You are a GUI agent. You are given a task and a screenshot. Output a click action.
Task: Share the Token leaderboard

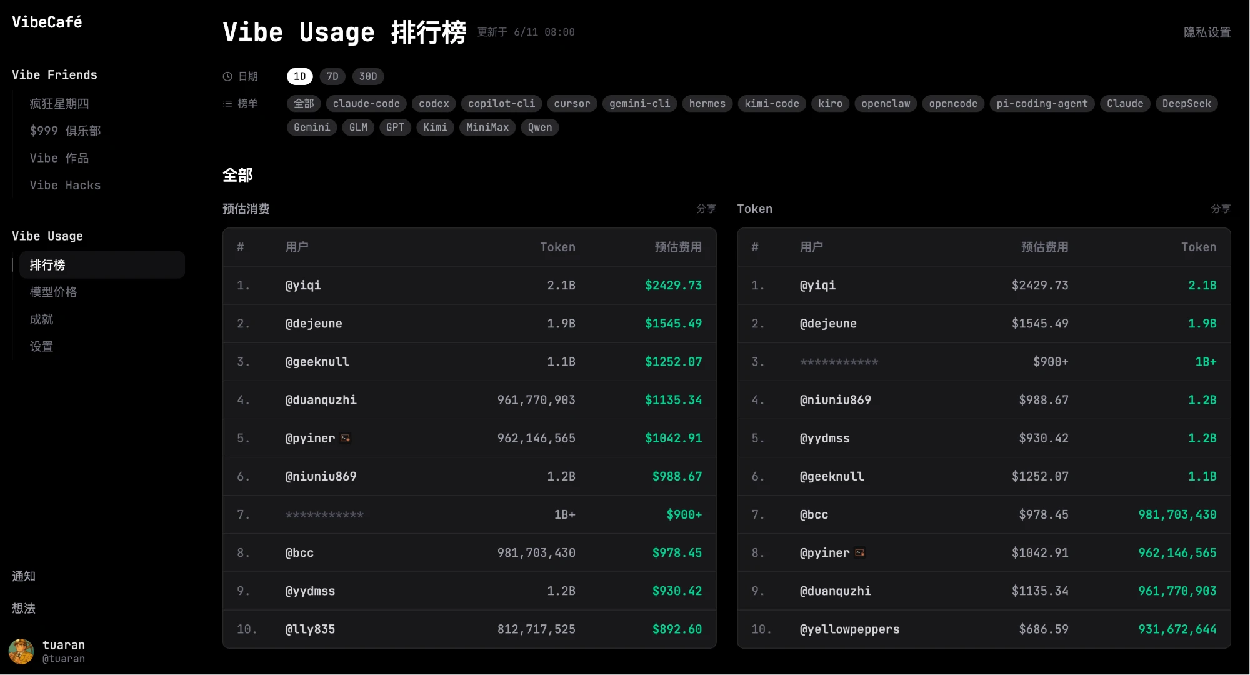point(1221,209)
